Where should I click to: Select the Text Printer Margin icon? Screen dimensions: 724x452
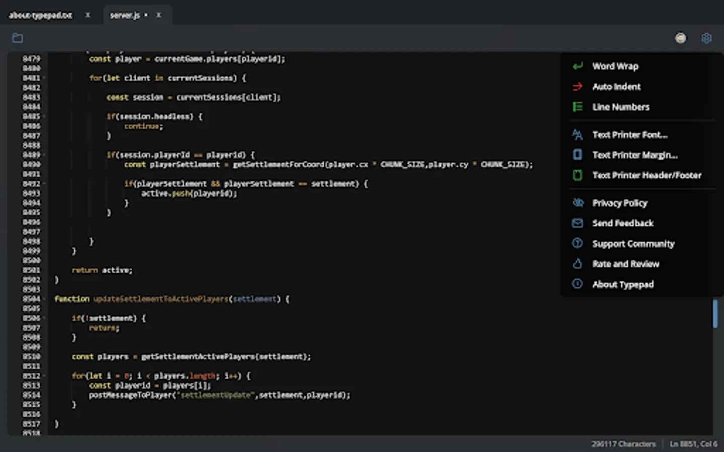(x=577, y=155)
